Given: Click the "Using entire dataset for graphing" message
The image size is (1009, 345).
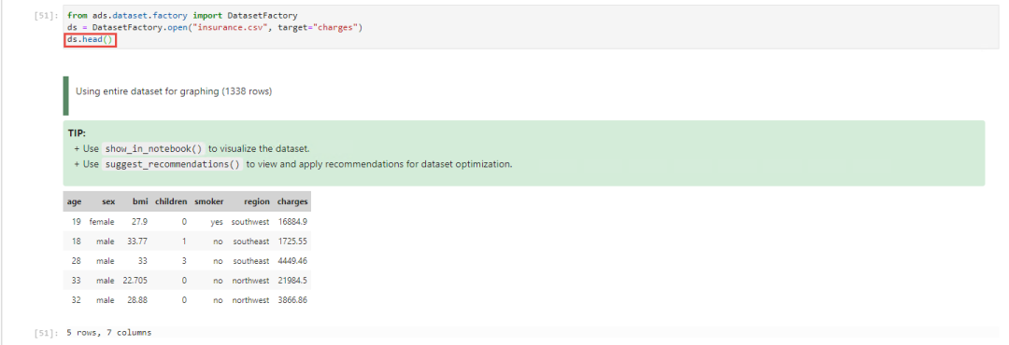Looking at the screenshot, I should click(x=174, y=92).
